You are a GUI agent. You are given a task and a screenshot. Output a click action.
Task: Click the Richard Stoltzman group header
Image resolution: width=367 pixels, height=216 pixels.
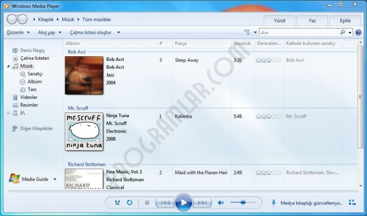coord(86,165)
